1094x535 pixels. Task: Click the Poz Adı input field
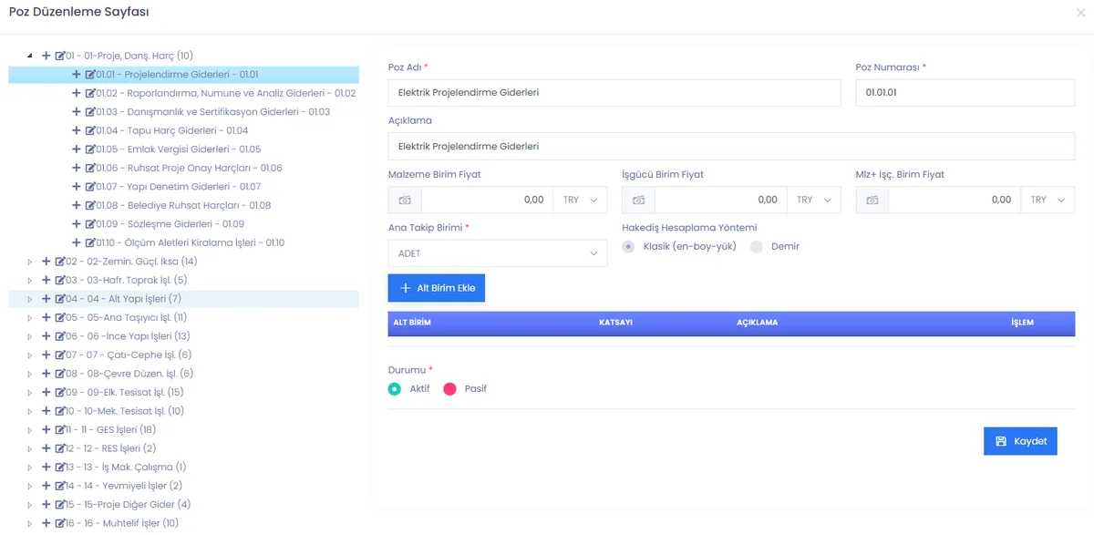(x=614, y=92)
